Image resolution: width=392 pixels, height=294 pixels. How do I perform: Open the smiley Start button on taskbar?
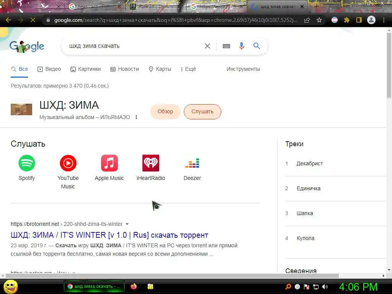tap(10, 286)
